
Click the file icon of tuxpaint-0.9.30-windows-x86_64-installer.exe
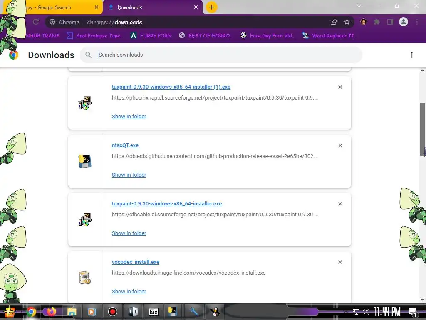pyautogui.click(x=85, y=220)
